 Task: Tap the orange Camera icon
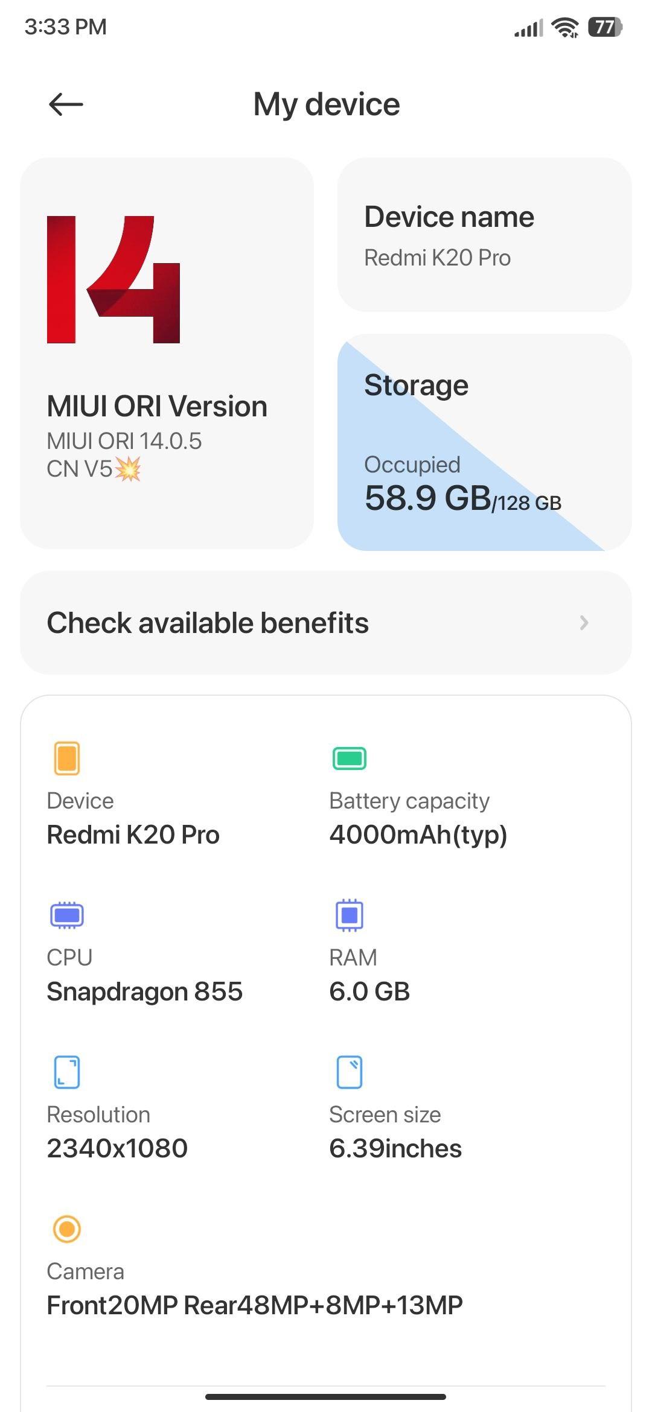pos(67,1229)
